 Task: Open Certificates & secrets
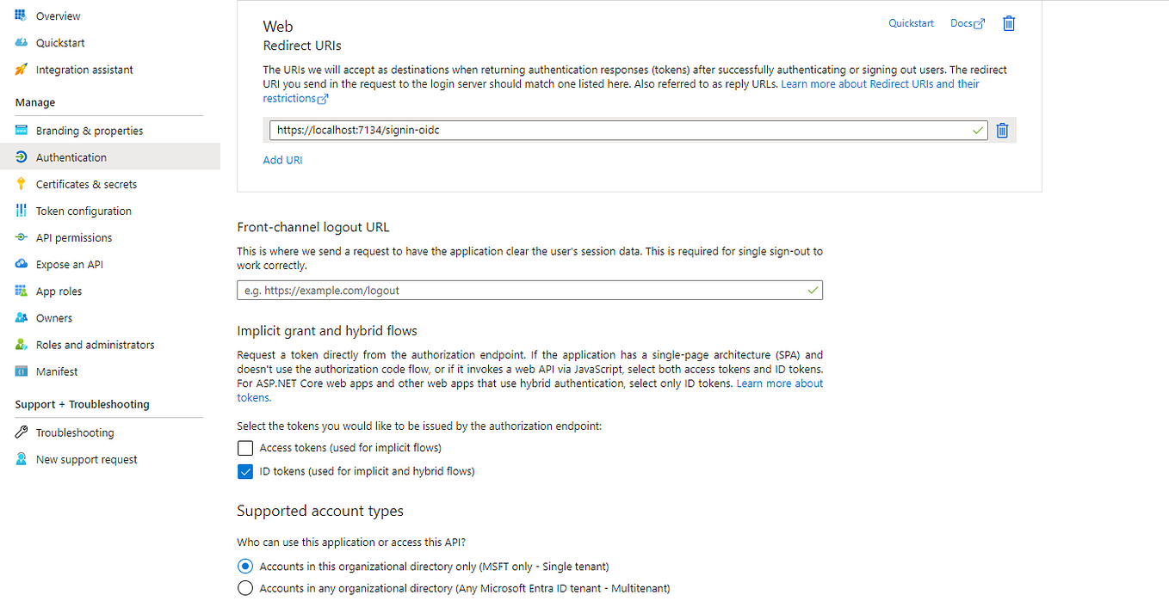pyautogui.click(x=87, y=183)
